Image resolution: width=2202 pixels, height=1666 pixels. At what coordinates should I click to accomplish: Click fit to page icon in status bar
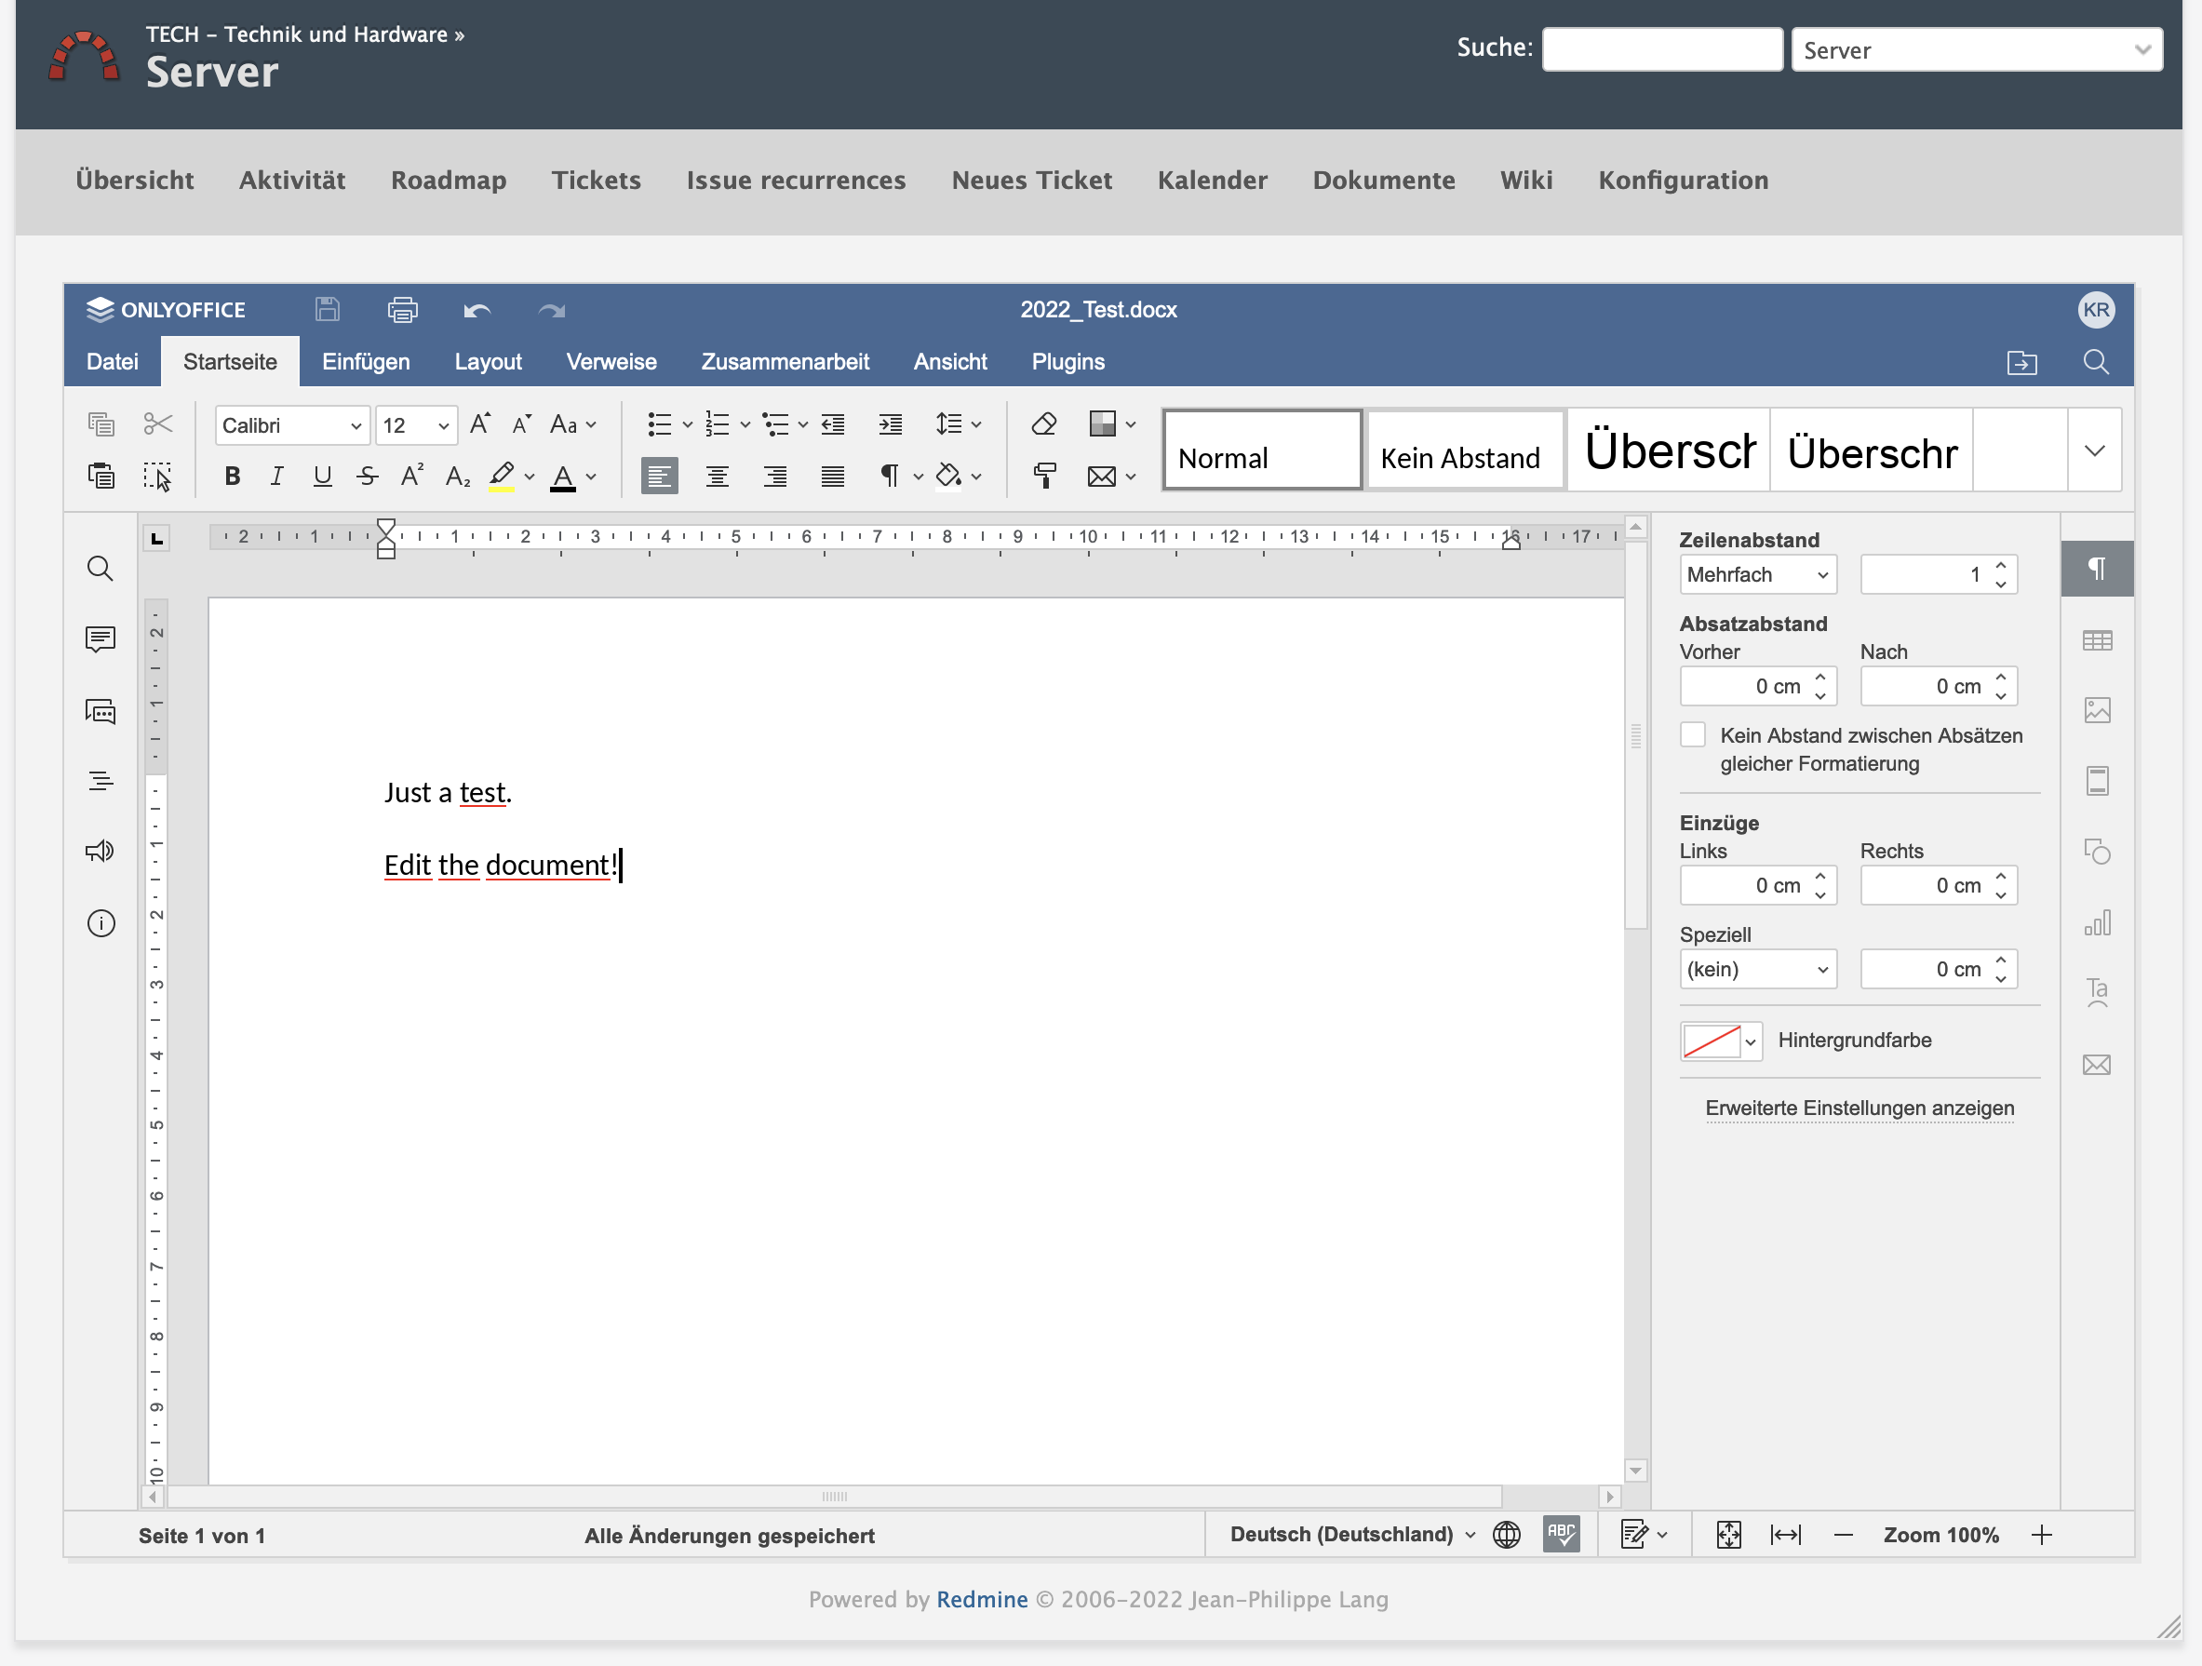coord(1729,1535)
